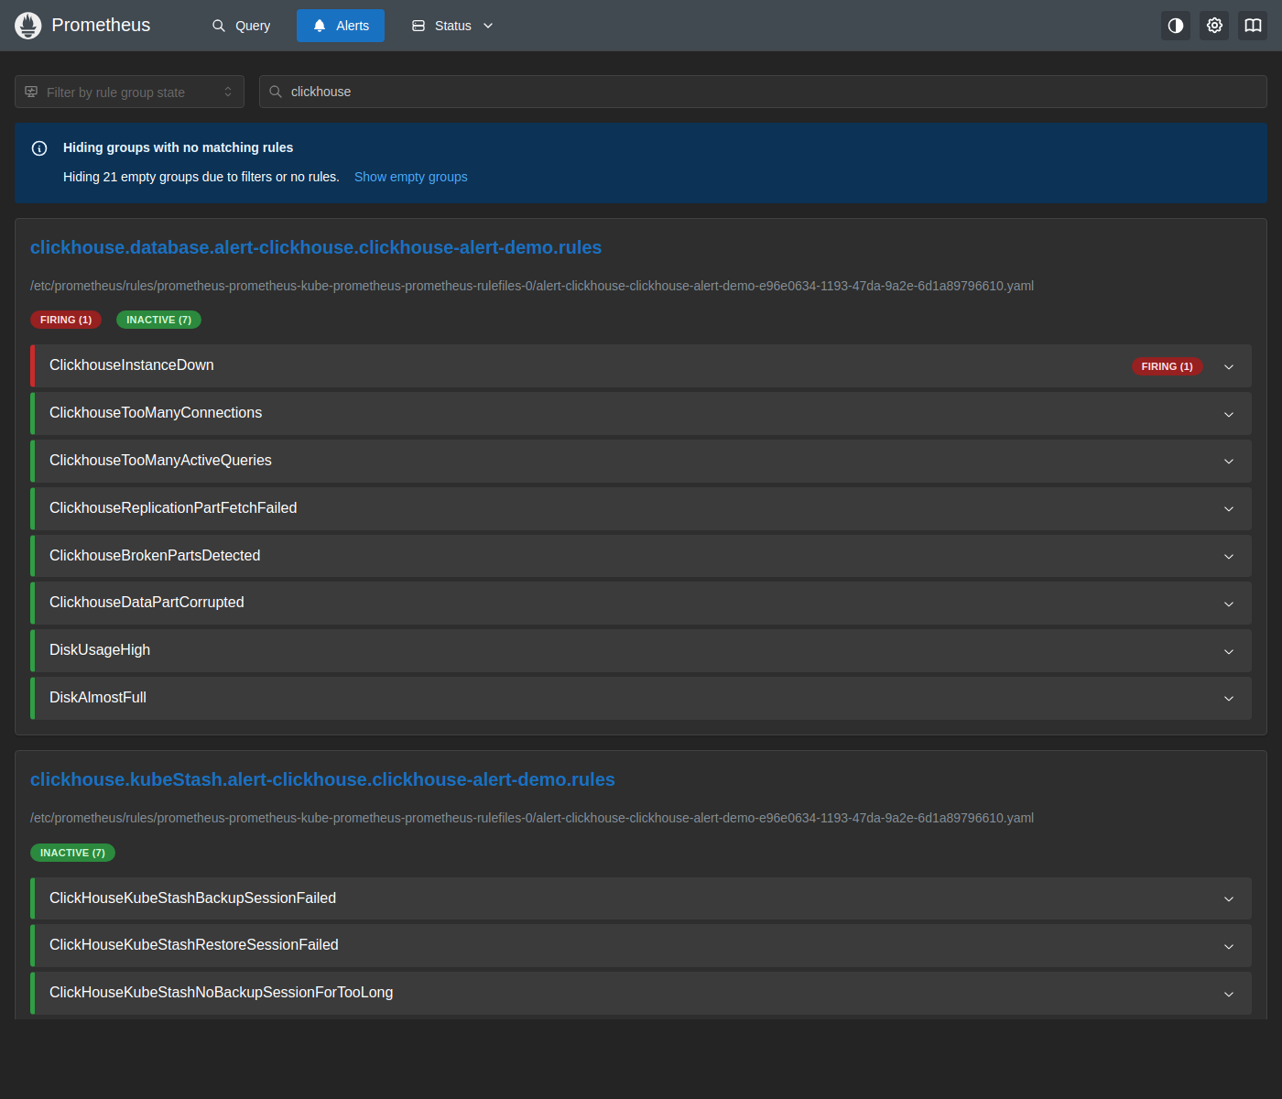Viewport: 1282px width, 1099px height.
Task: Click the Show empty groups link
Action: pyautogui.click(x=410, y=177)
